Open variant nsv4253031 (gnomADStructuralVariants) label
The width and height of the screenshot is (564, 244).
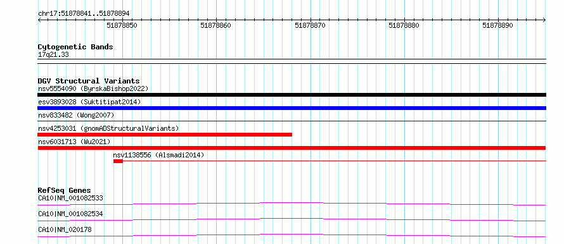click(108, 128)
